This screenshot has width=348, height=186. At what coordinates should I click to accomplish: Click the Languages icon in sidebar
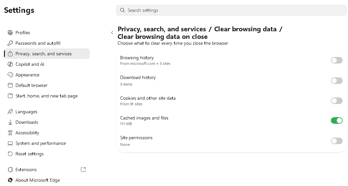click(10, 112)
